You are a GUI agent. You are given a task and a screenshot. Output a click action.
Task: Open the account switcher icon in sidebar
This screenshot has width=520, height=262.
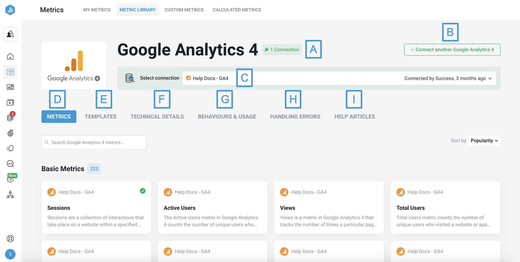[x=10, y=34]
